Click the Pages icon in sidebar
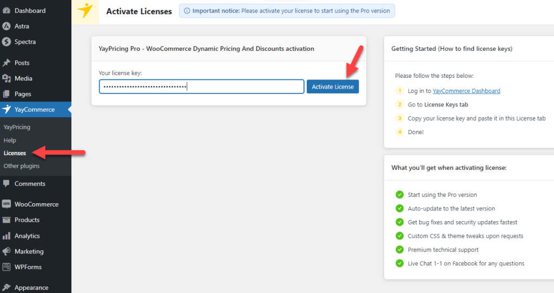Screen dimensions: 554x293 pos(6,94)
